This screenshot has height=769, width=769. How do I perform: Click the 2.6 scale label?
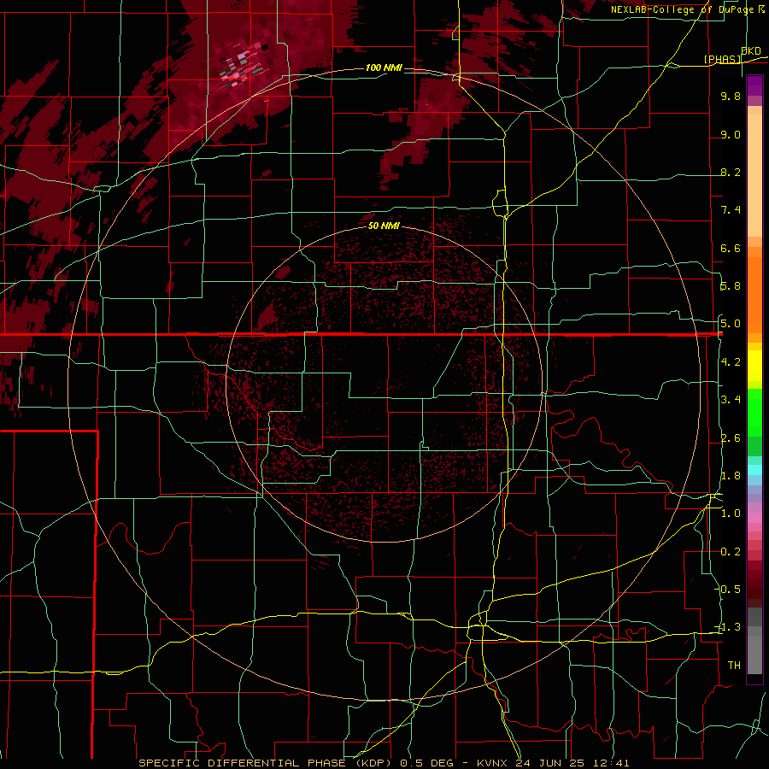tap(731, 438)
